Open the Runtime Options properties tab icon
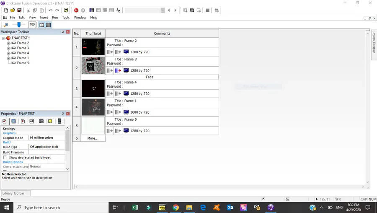This screenshot has height=213, width=377. click(x=23, y=121)
